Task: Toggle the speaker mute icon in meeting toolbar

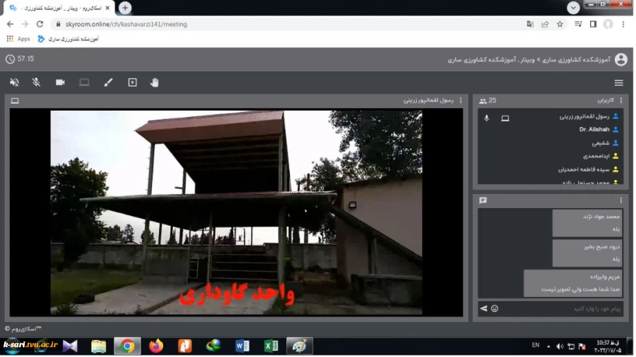Action: click(14, 83)
